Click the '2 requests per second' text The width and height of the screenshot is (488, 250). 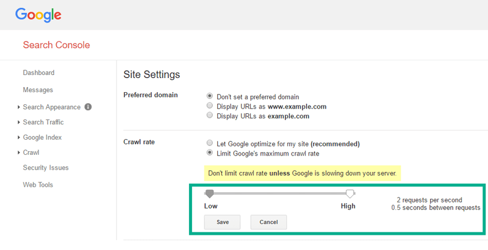(x=429, y=200)
